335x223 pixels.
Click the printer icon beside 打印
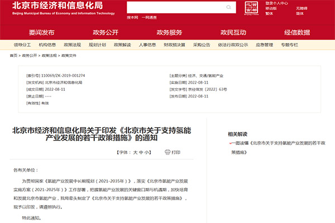point(167,152)
